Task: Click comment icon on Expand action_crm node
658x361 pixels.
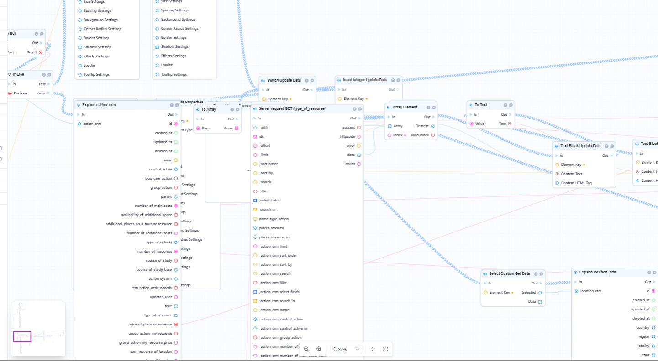Action: (177, 105)
